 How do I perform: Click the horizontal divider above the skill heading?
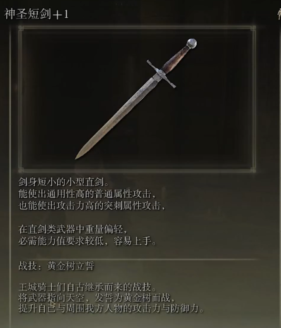[x=139, y=259]
